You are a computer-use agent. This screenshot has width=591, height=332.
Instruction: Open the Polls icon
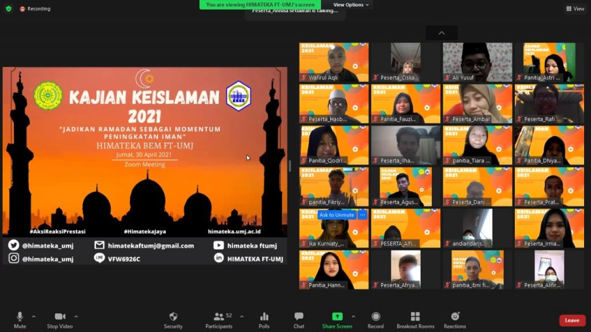point(264,316)
